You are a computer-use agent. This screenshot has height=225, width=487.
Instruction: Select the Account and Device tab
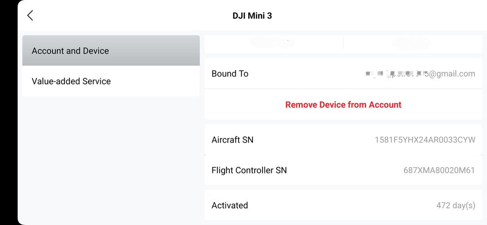pyautogui.click(x=111, y=51)
